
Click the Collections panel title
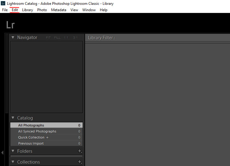(x=28, y=162)
